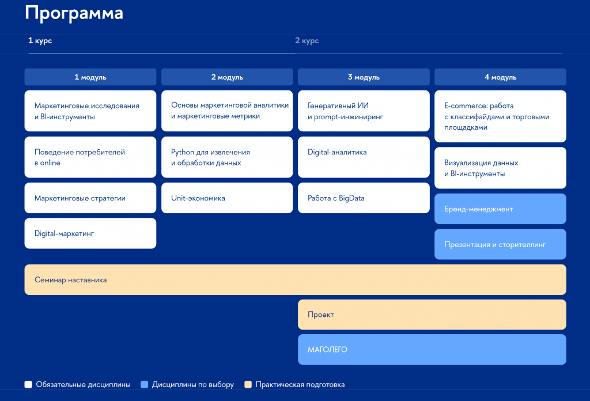Screen dimensions: 590x401
Task: Open the Digital-маркетинг course card
Action: pos(90,233)
